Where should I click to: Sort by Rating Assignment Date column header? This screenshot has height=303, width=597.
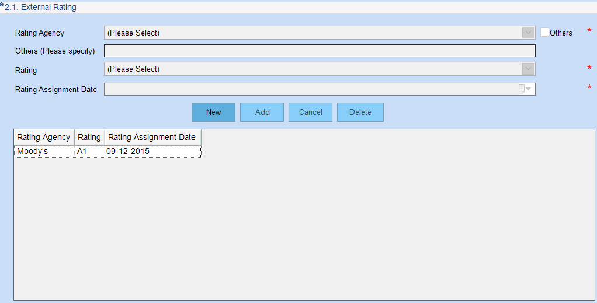(x=152, y=137)
